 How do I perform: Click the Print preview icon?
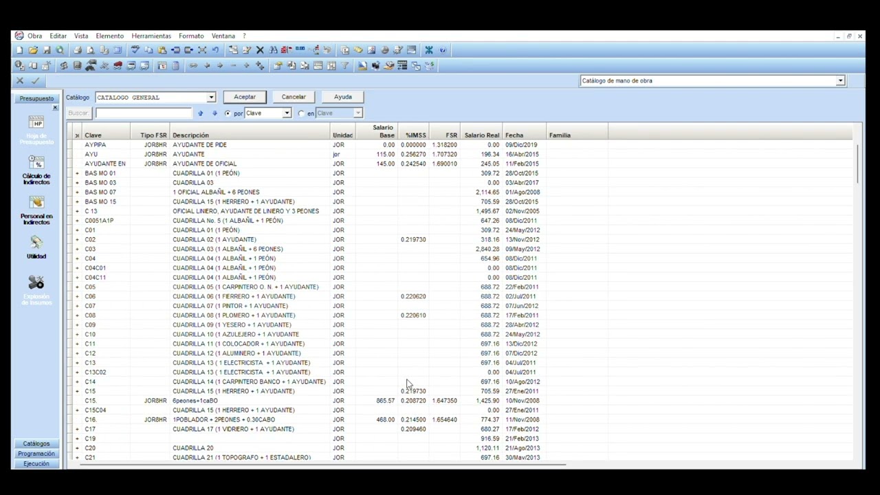click(91, 50)
